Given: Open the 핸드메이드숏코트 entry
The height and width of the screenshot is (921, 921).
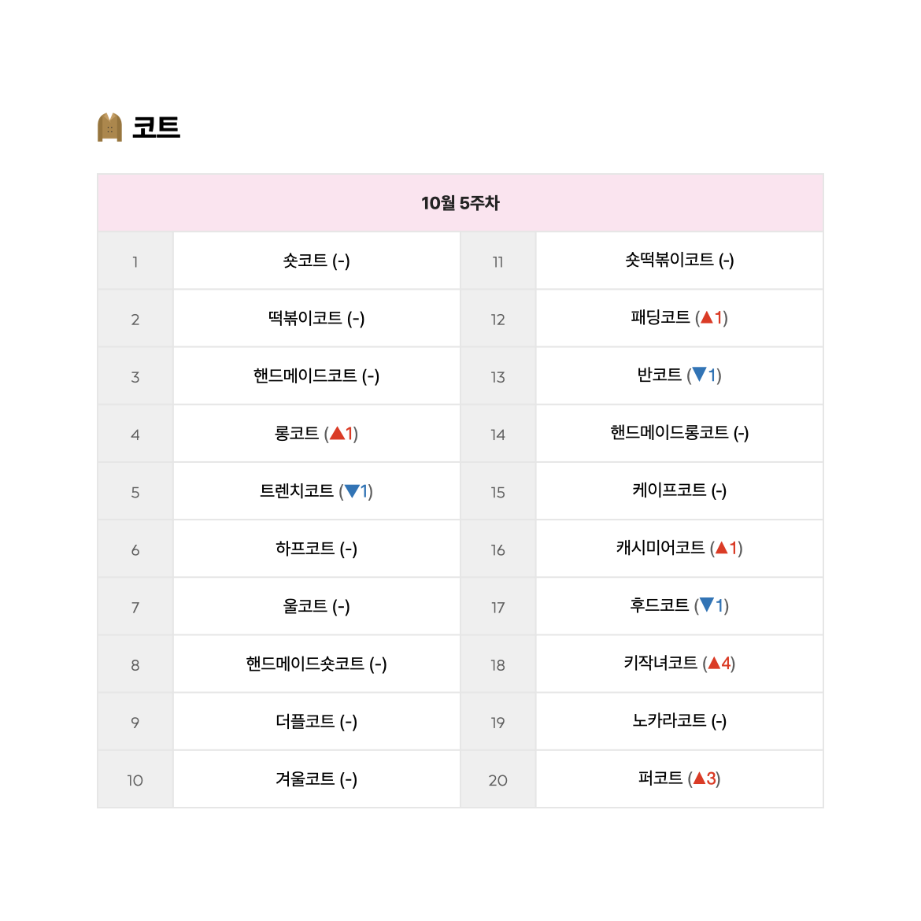Looking at the screenshot, I should pos(316,663).
